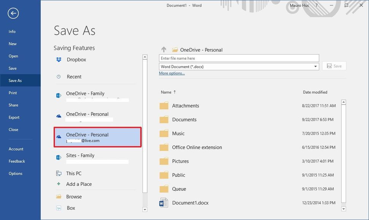The width and height of the screenshot is (369, 220).
Task: Open the Export section
Action: coord(14,117)
